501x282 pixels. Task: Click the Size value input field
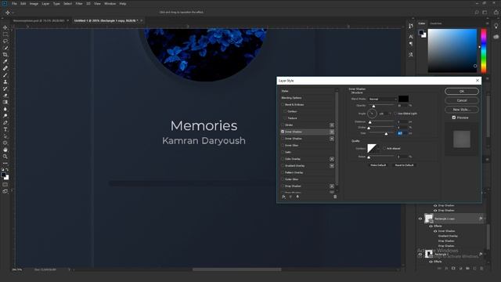(402, 133)
